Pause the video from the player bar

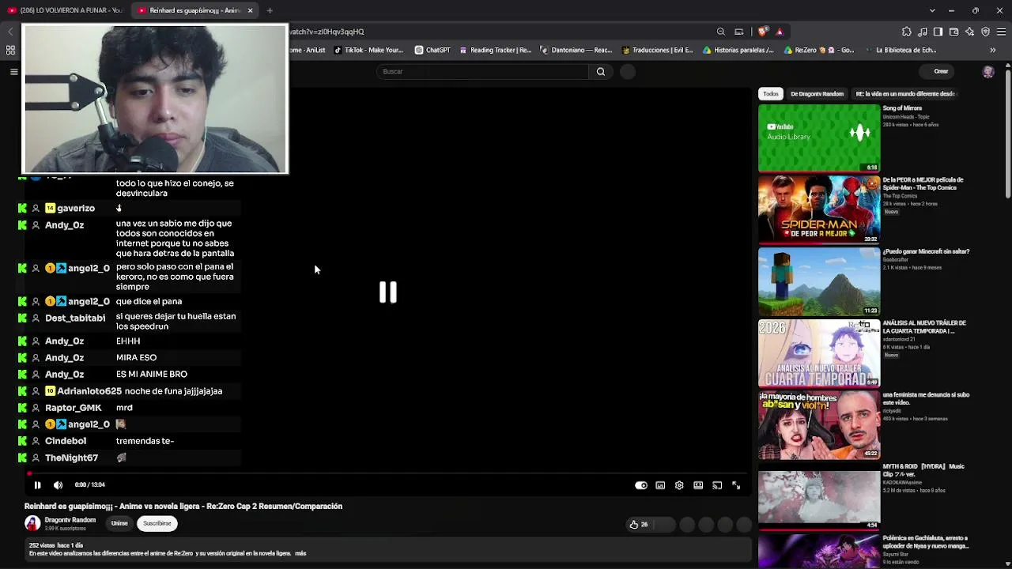(x=37, y=485)
